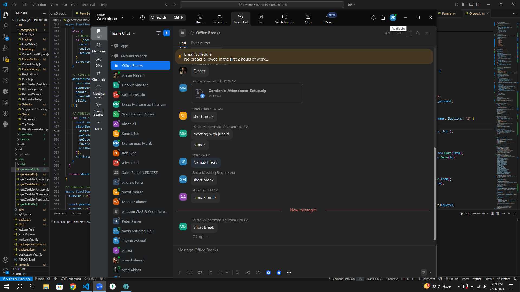The height and width of the screenshot is (292, 520).
Task: Add reaction to Short Break message
Action: coord(201,237)
